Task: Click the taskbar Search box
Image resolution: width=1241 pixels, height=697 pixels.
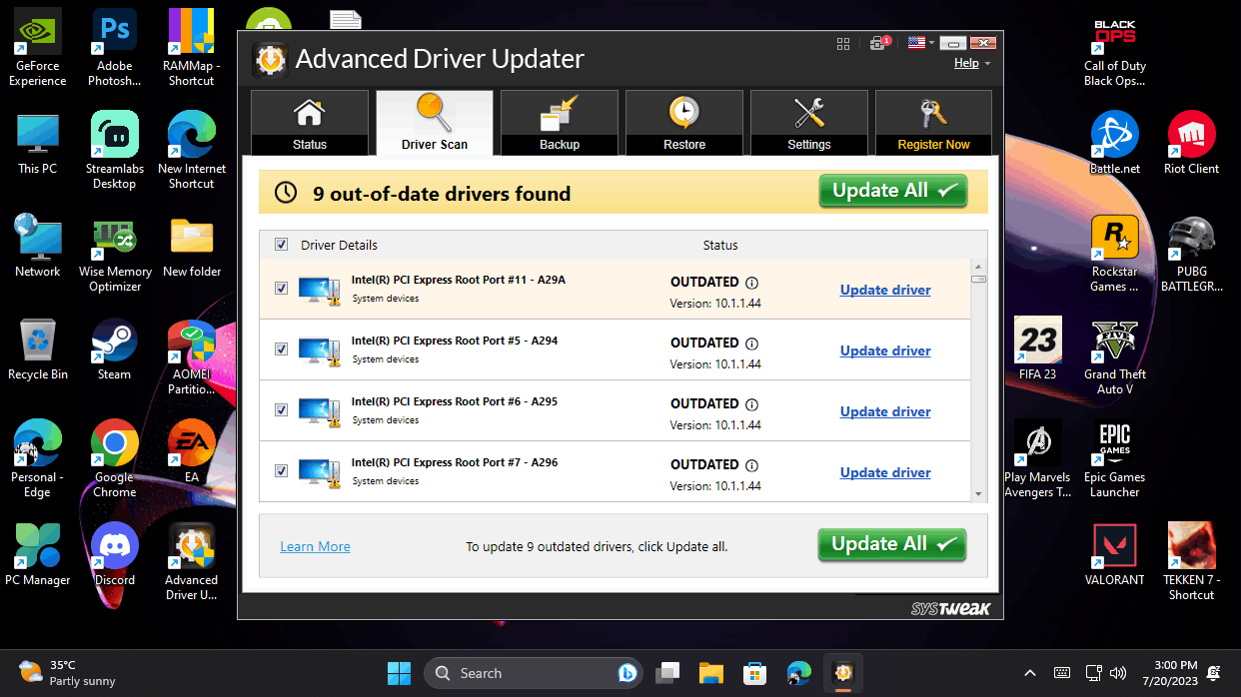Action: [535, 673]
